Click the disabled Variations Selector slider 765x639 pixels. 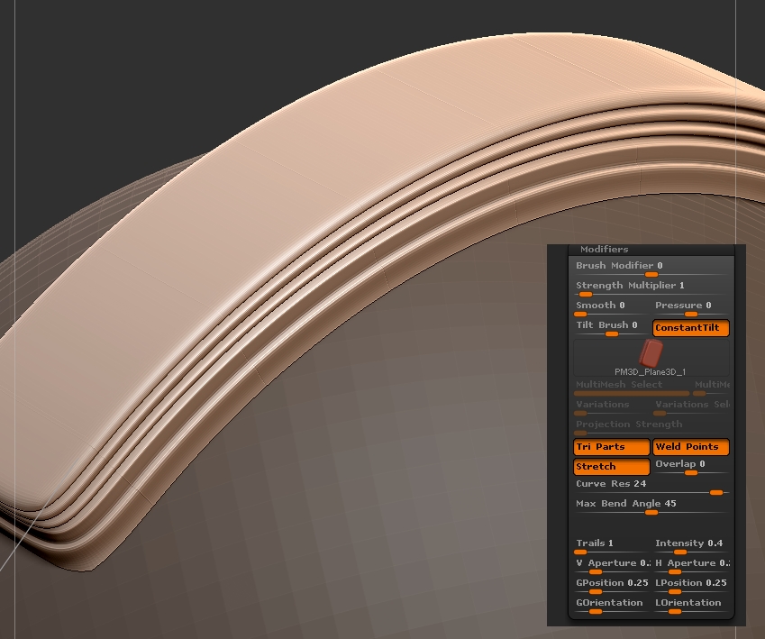(691, 408)
